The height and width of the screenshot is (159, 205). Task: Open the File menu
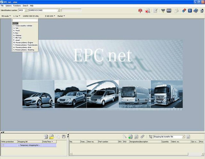click(2, 6)
